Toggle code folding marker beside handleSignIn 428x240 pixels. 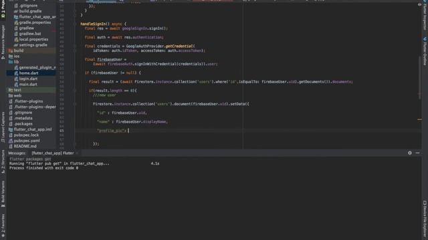[x=74, y=24]
